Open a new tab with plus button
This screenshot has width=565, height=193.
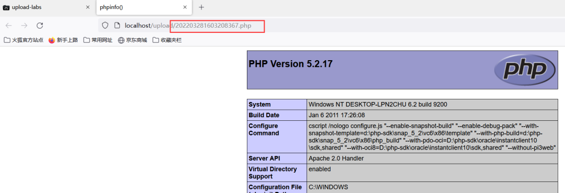tap(201, 7)
